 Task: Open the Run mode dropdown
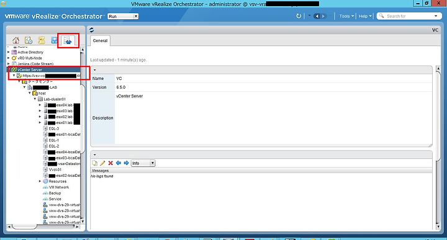[123, 16]
